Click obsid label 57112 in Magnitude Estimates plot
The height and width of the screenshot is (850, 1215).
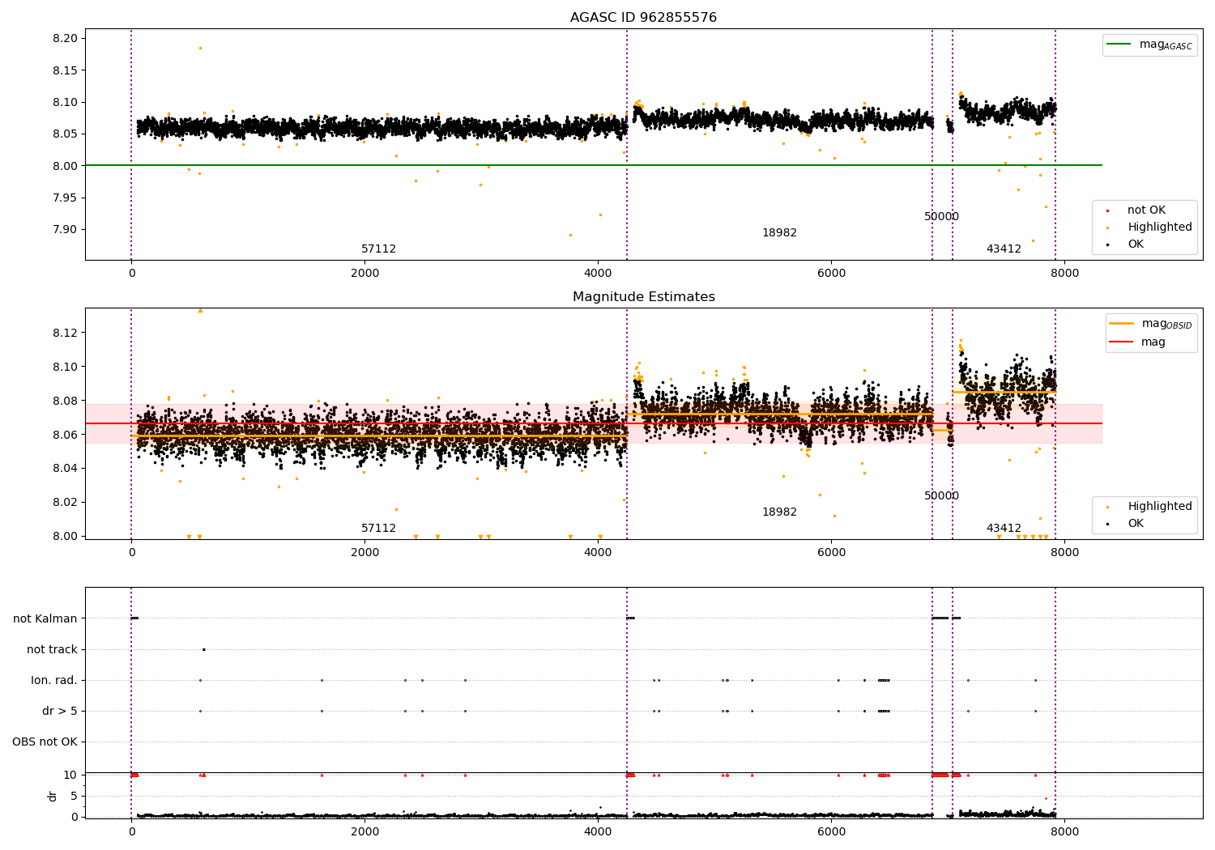click(378, 529)
